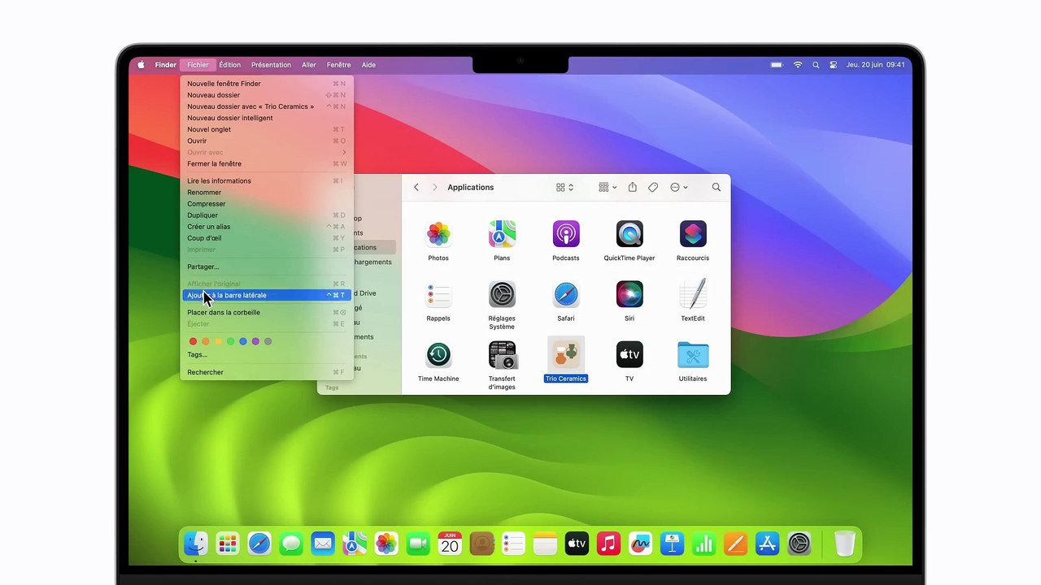Open Control Center in the menu bar
The image size is (1041, 585).
pos(834,65)
